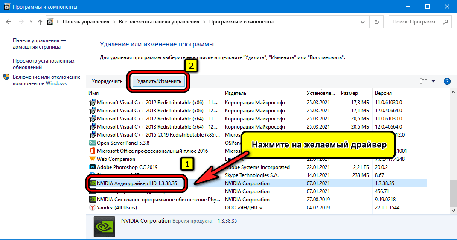
Task: Open the address bar history dropdown
Action: [362, 22]
